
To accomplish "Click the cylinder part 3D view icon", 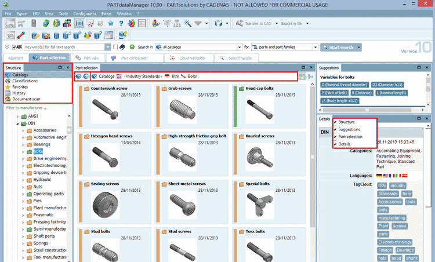I will tap(219, 24).
